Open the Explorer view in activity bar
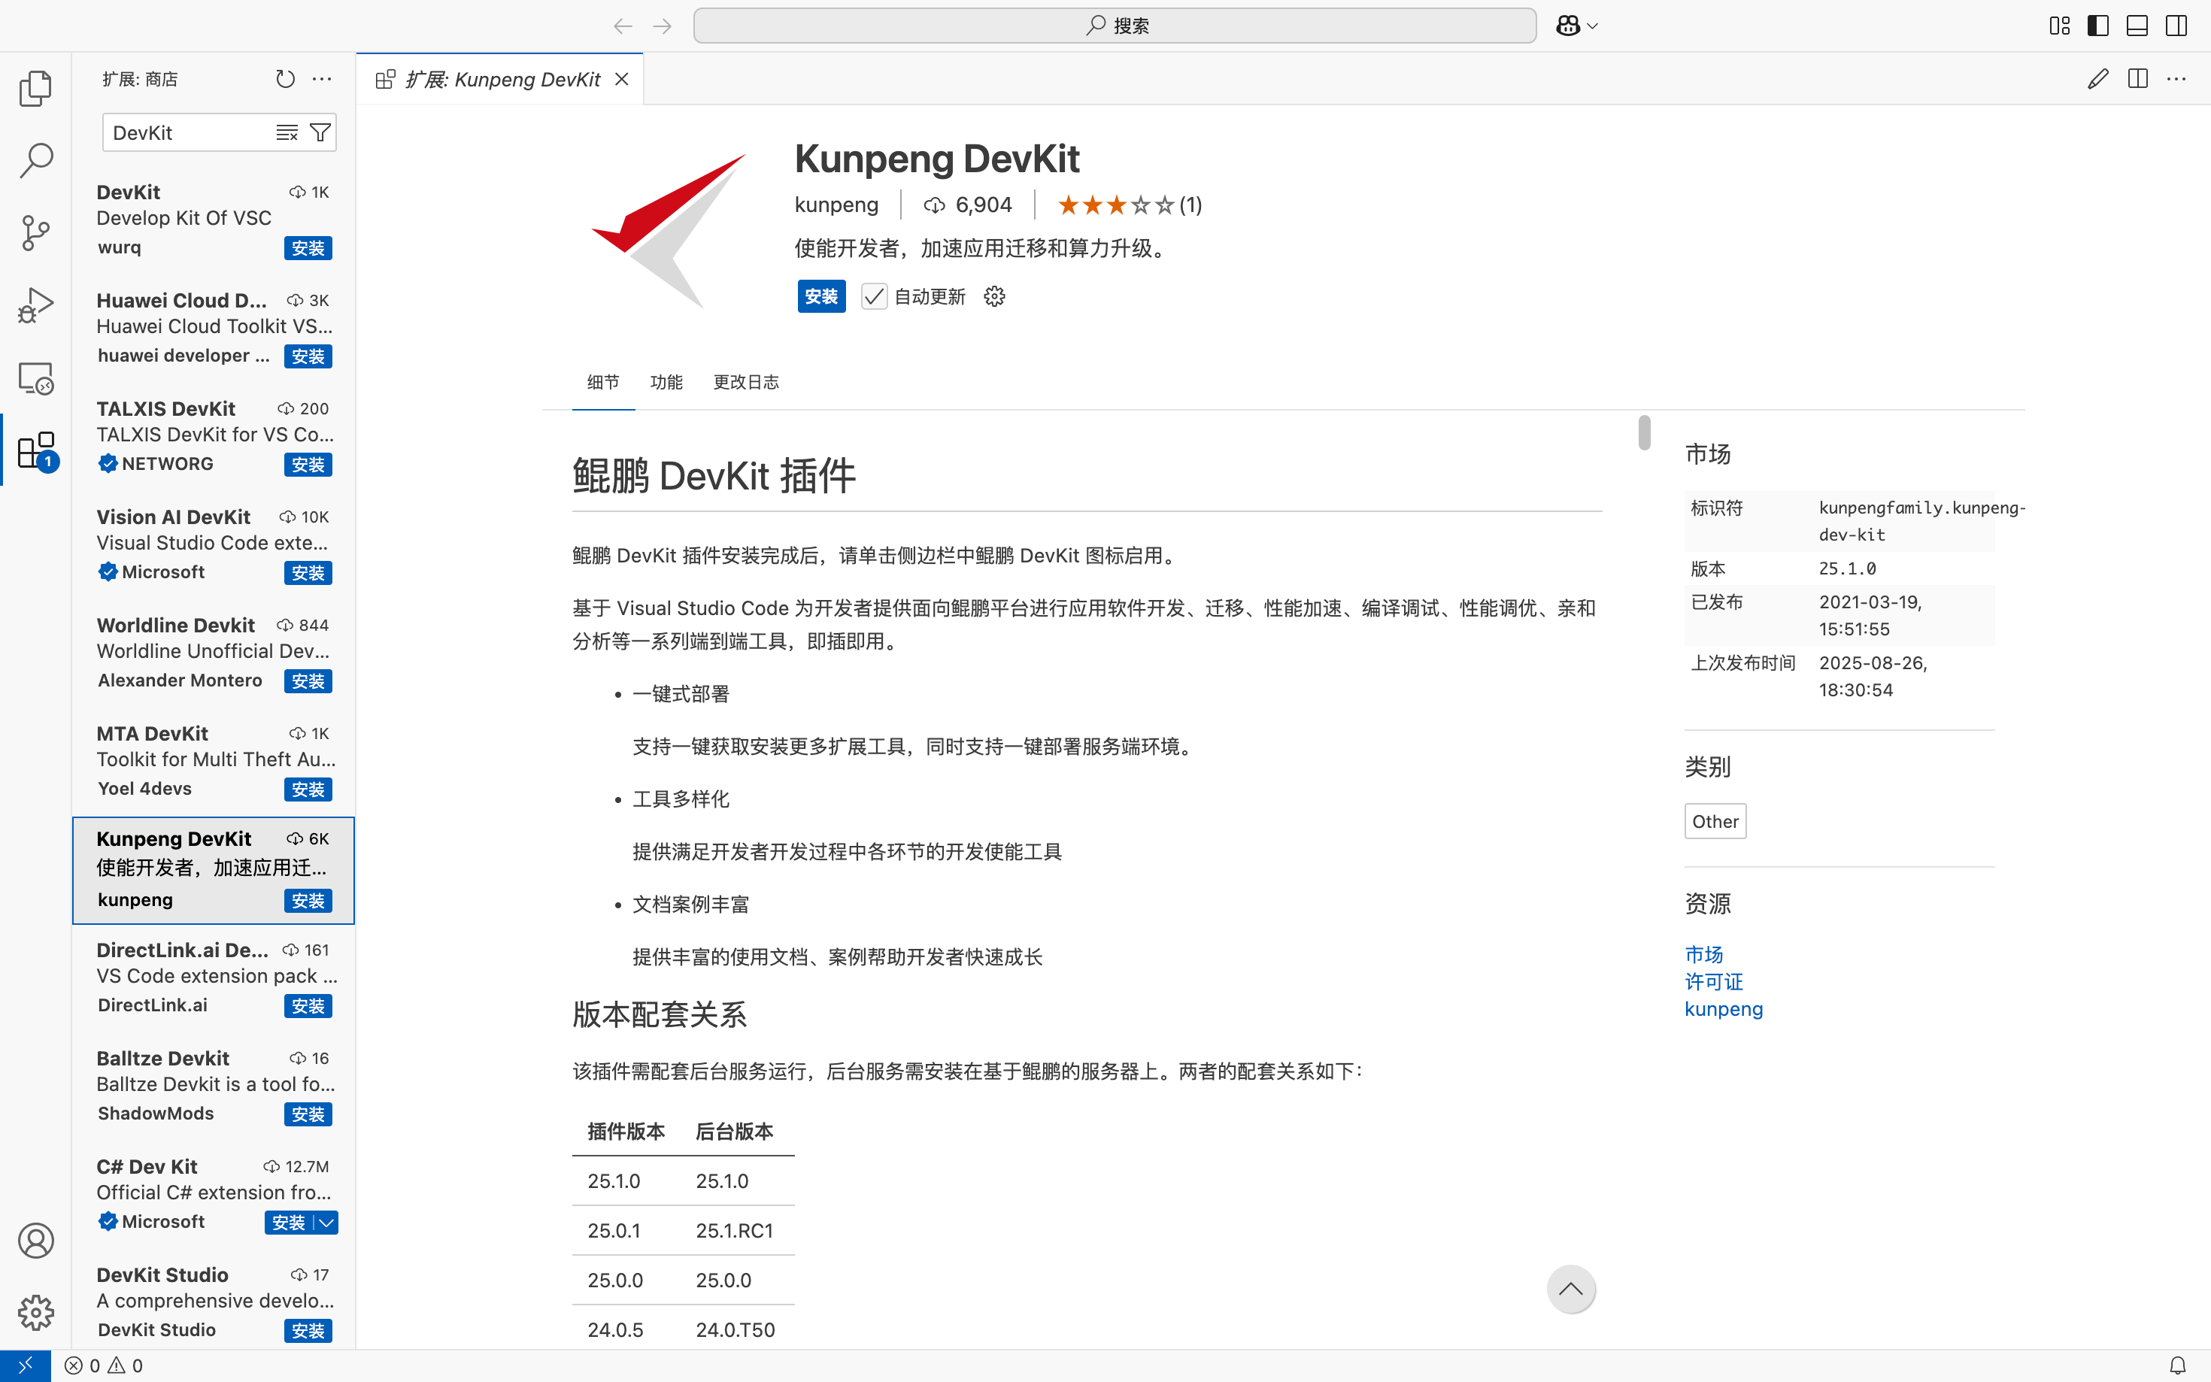Viewport: 2211px width, 1382px height. click(x=35, y=89)
